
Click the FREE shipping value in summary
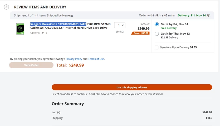click(209, 118)
